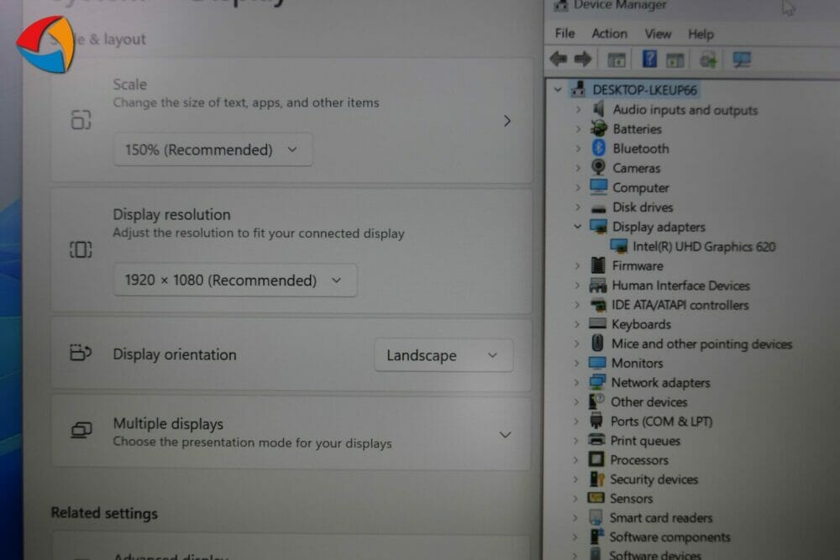840x560 pixels.
Task: Expand the Network adapters node arrow
Action: 576,382
